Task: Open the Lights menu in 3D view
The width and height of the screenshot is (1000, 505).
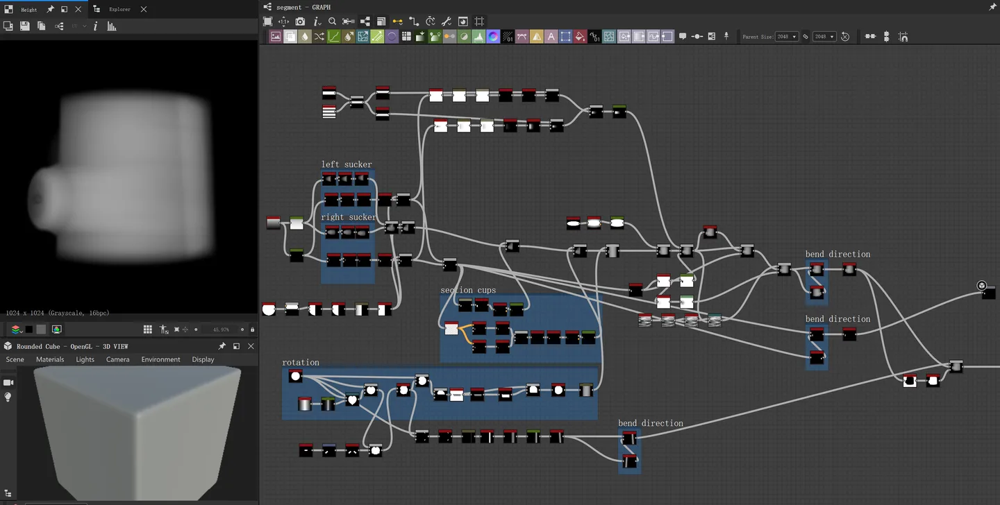Action: [x=85, y=359]
